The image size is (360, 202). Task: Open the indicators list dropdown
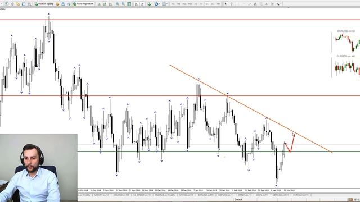150,4
